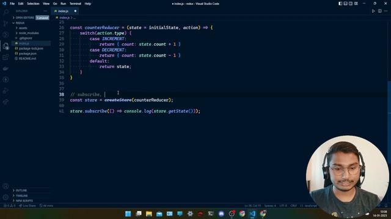Open the Accounts icon in activity bar

5,186
